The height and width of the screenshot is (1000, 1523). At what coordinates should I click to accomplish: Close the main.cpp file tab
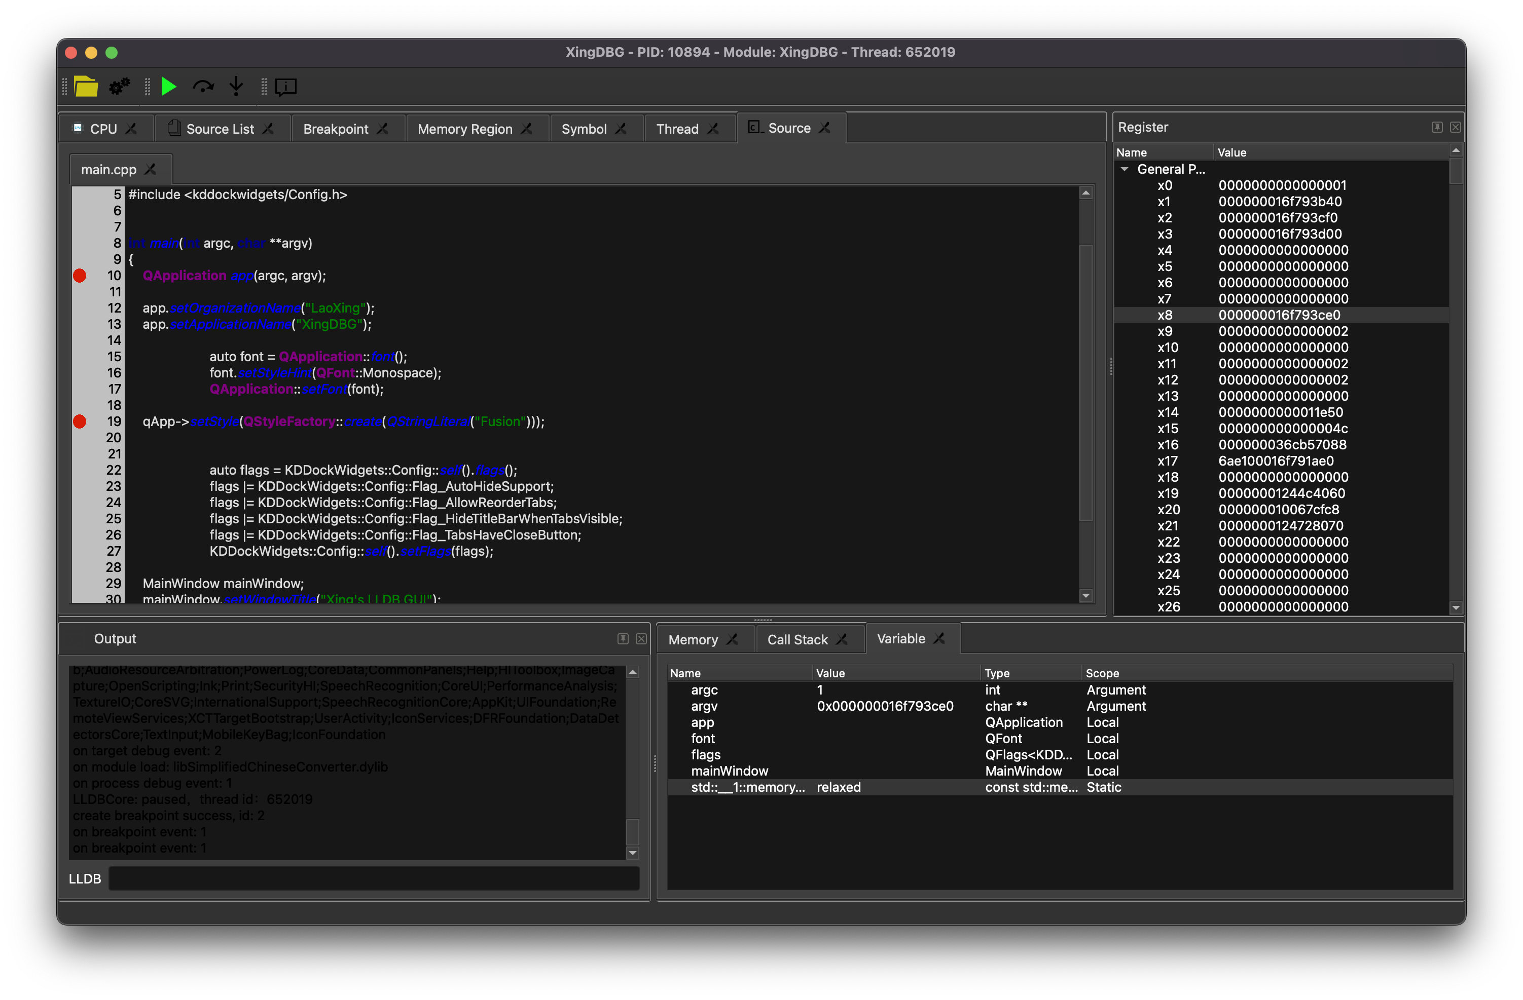(x=151, y=169)
